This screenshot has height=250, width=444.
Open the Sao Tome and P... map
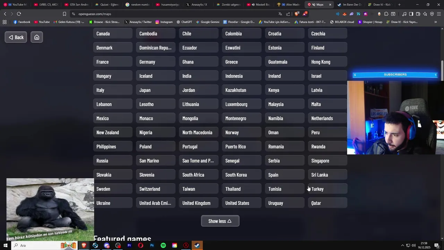coord(198,161)
